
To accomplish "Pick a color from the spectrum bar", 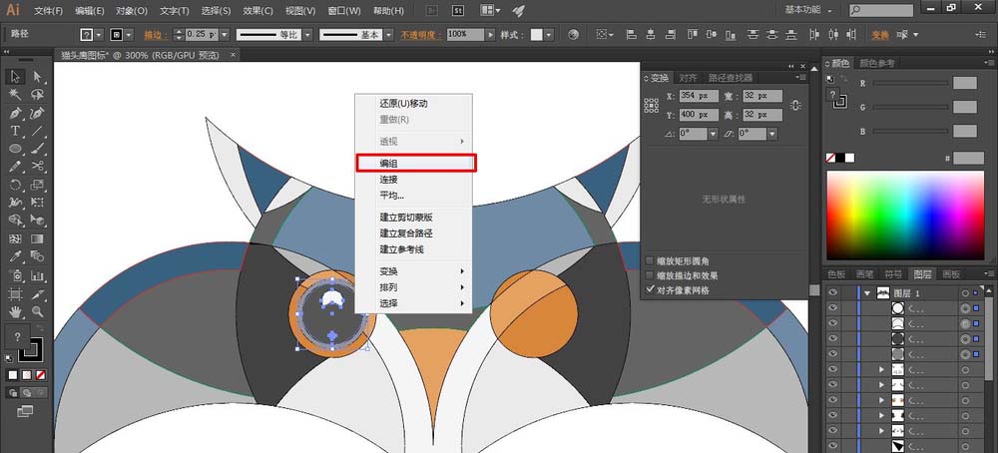I will (x=905, y=216).
